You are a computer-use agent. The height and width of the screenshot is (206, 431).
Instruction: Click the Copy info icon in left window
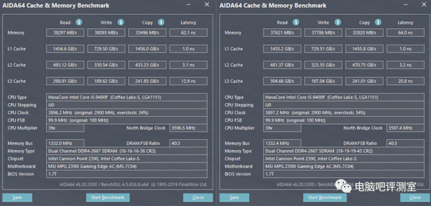click(x=161, y=22)
